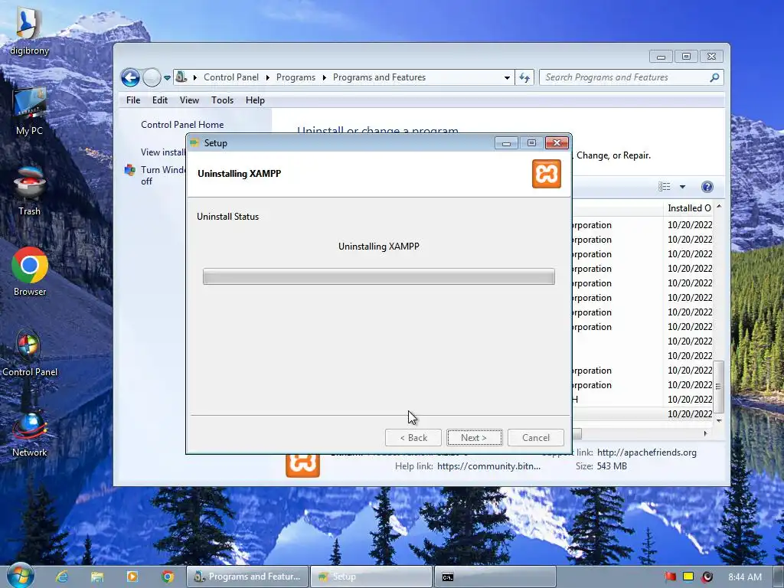This screenshot has height=588, width=784.
Task: Cancel the XAMPP uninstall
Action: coord(535,437)
